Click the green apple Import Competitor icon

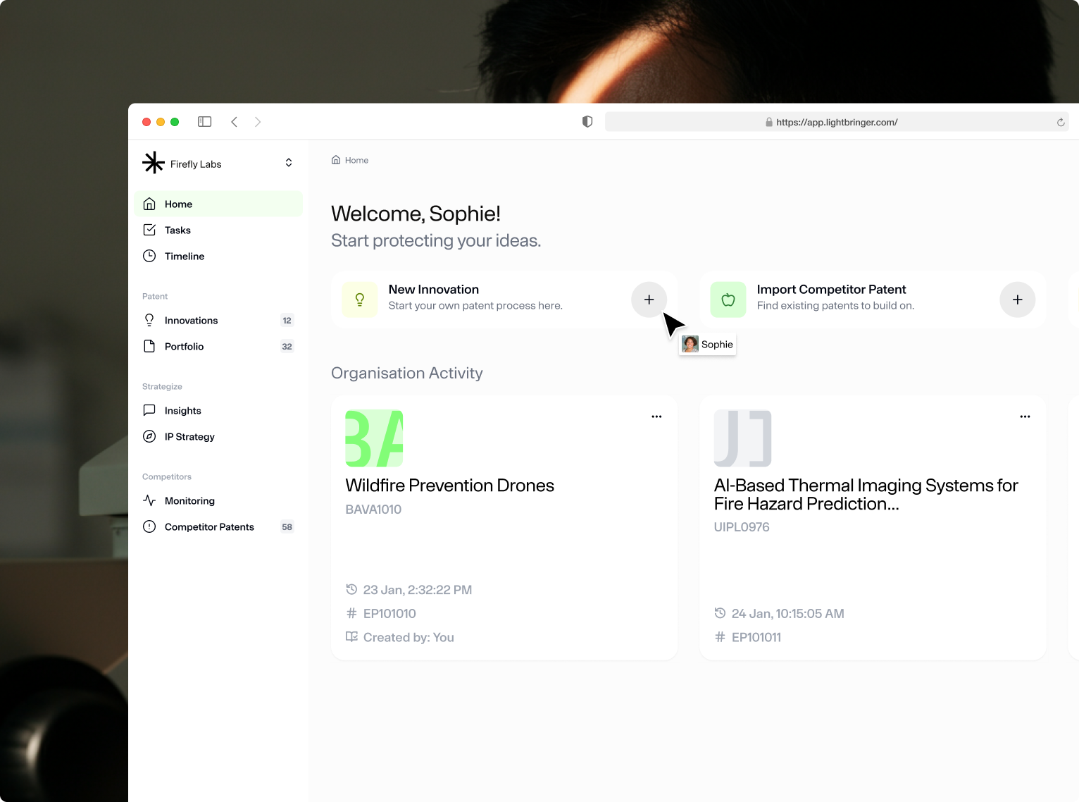(728, 300)
